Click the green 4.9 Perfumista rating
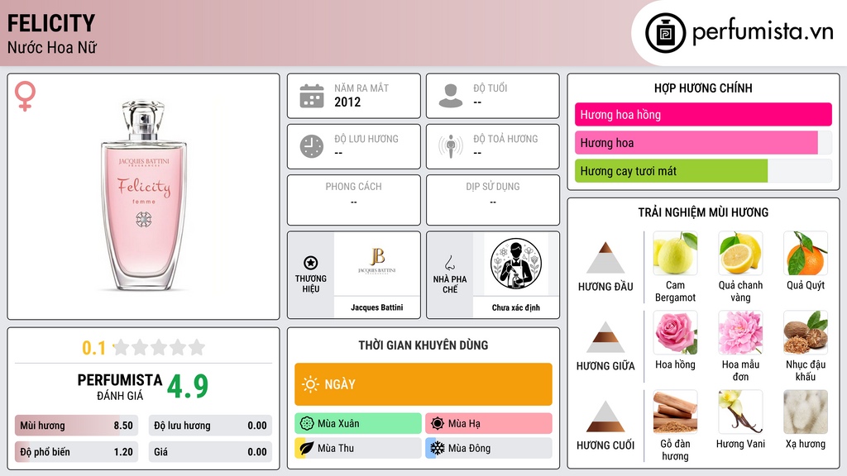Viewport: 847px width, 476px height. coord(188,386)
